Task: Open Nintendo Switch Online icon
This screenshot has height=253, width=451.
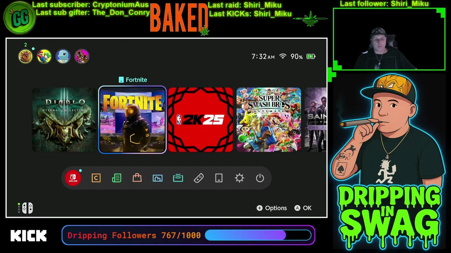Action: pos(73,178)
